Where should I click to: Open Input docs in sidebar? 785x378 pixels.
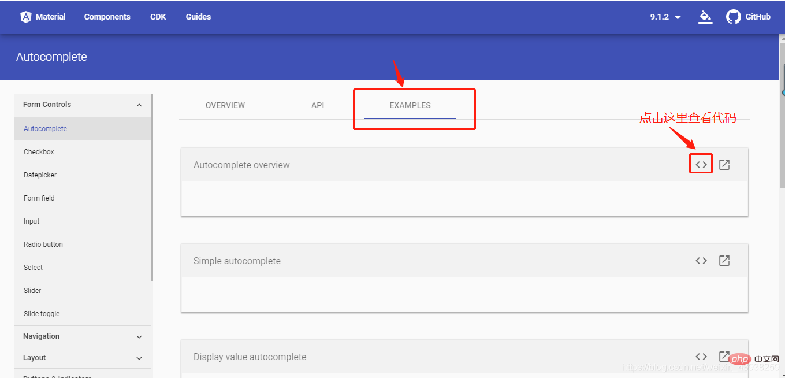point(83,221)
